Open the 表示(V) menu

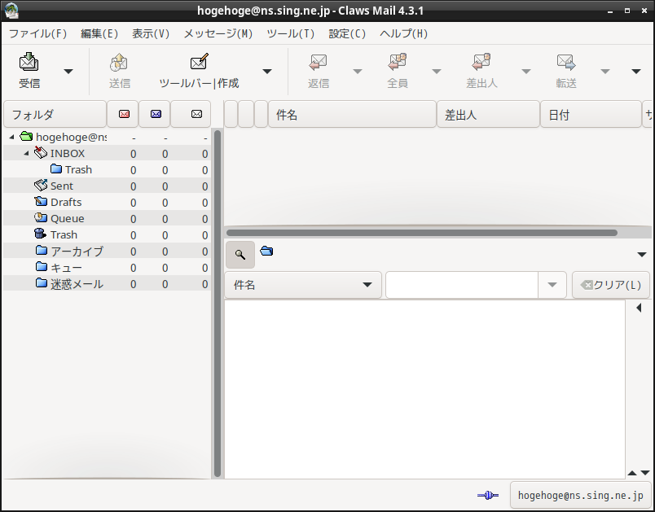pyautogui.click(x=151, y=34)
